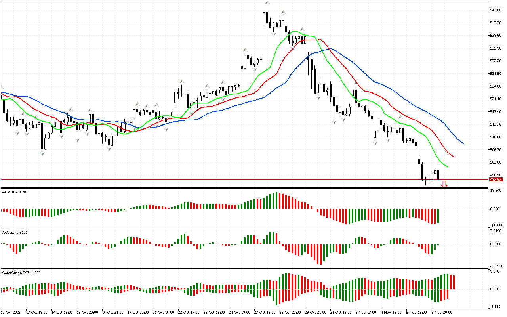Screen dimensions: 507x317
Task: Click the 6 Nov 20:00 time label
Action: click(x=442, y=313)
